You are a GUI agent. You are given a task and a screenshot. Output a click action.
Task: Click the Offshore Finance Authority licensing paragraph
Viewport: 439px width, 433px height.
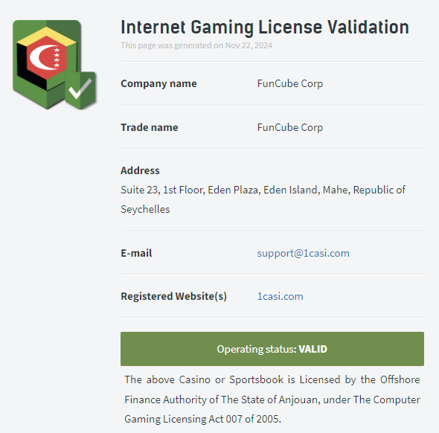(x=272, y=400)
